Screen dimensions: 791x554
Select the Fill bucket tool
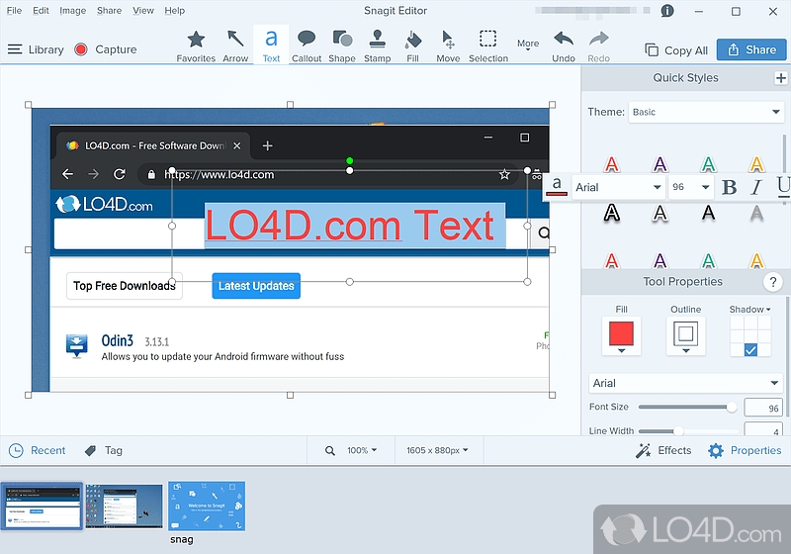pos(412,46)
